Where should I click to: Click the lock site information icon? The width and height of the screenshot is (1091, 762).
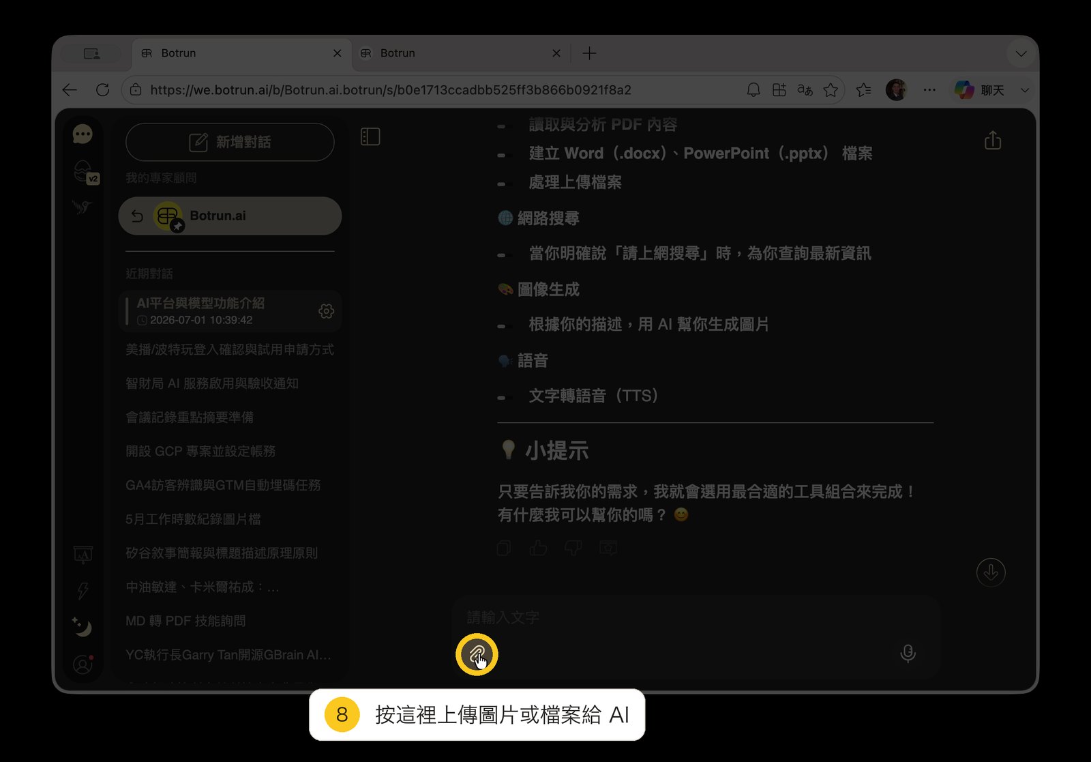136,90
